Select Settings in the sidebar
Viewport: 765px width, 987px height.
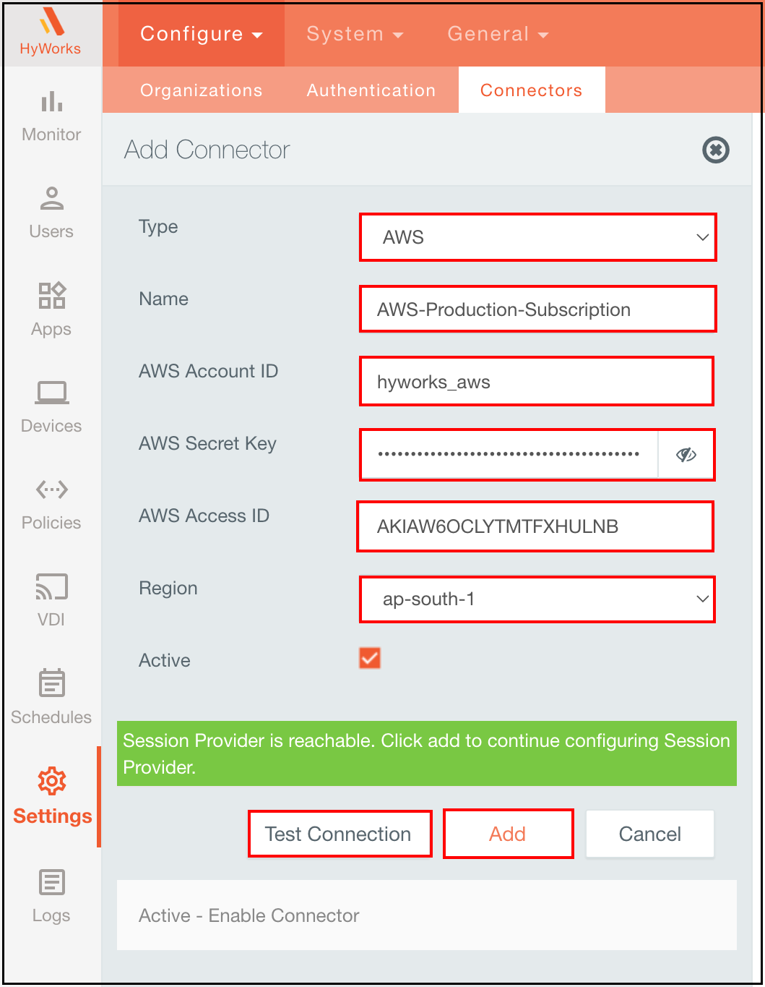click(x=52, y=797)
